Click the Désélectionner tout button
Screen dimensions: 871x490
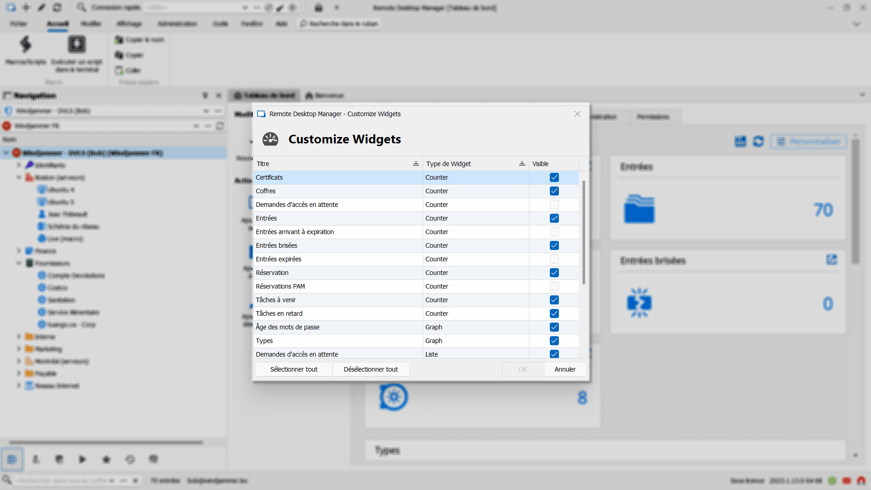[371, 369]
